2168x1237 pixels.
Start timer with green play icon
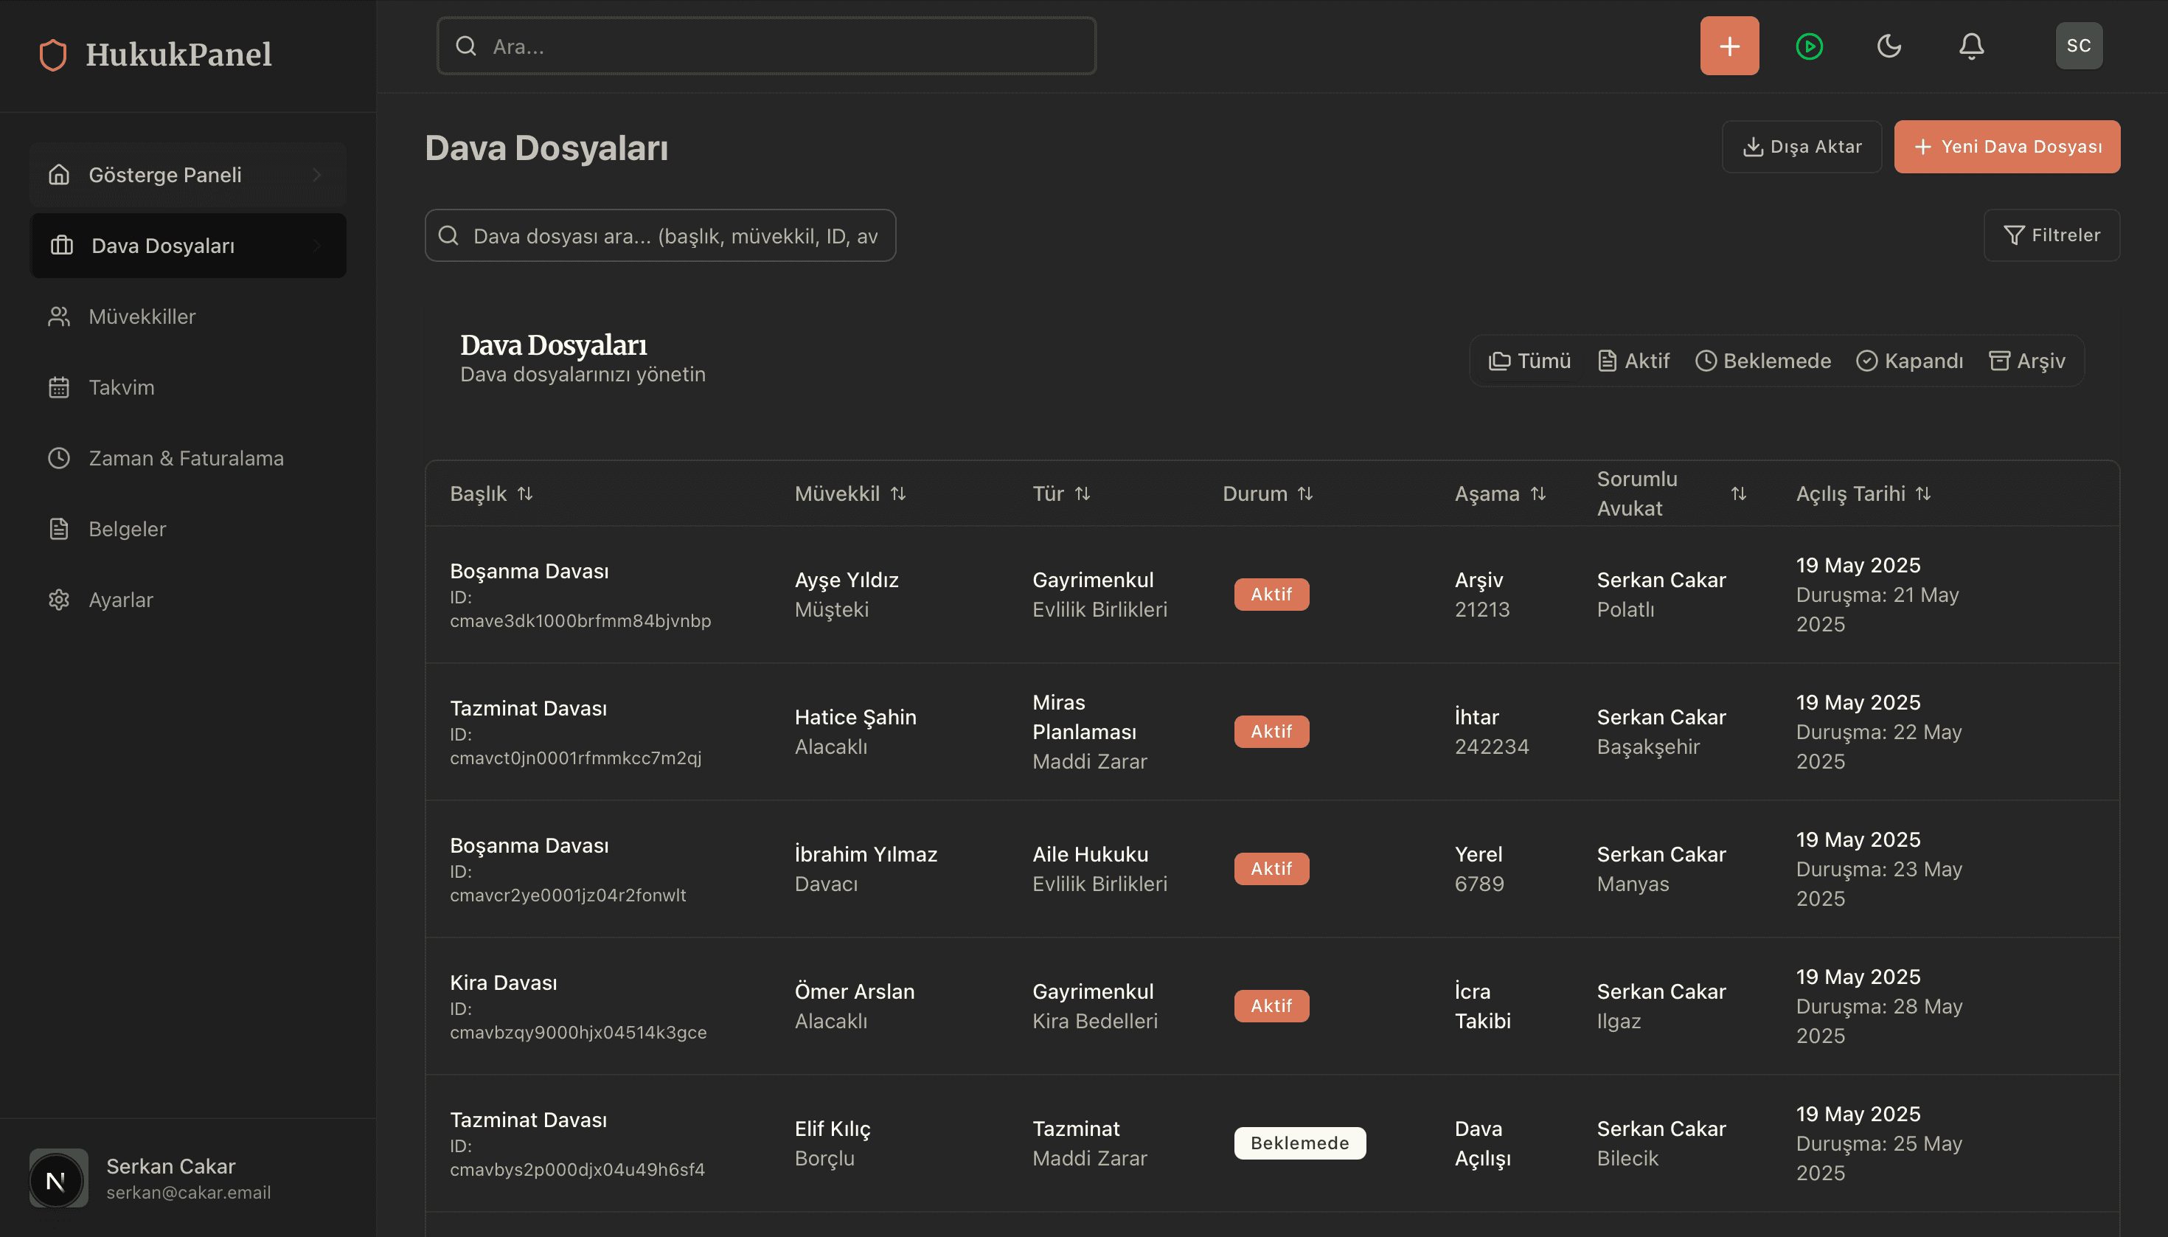tap(1809, 46)
